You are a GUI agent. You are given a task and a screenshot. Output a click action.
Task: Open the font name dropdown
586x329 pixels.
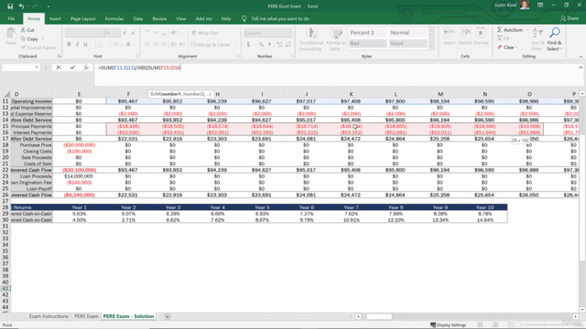pos(102,33)
